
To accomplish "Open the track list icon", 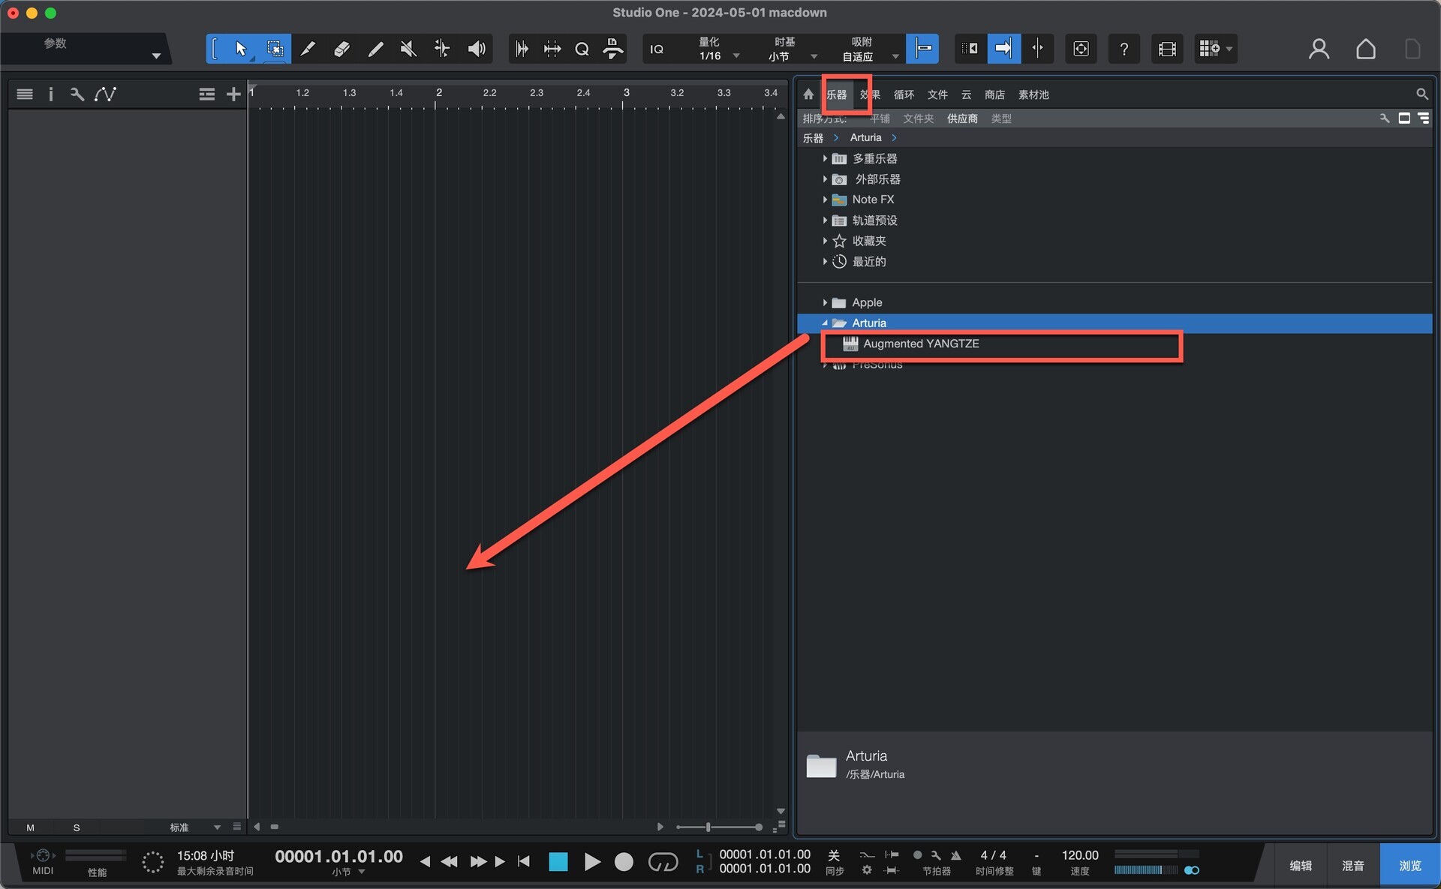I will pyautogui.click(x=25, y=94).
